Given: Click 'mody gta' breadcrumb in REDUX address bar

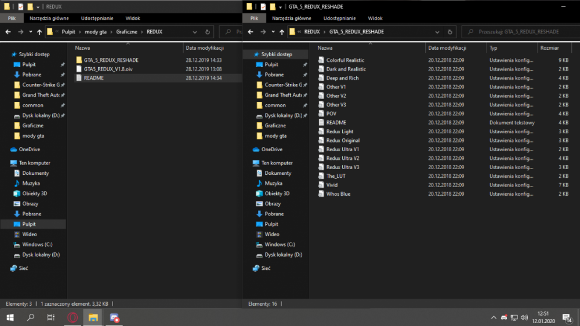Looking at the screenshot, I should (96, 32).
